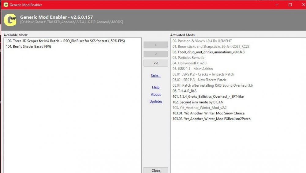Select 03. Particles Remade
Screen dimensions: 306x173
point(188,58)
